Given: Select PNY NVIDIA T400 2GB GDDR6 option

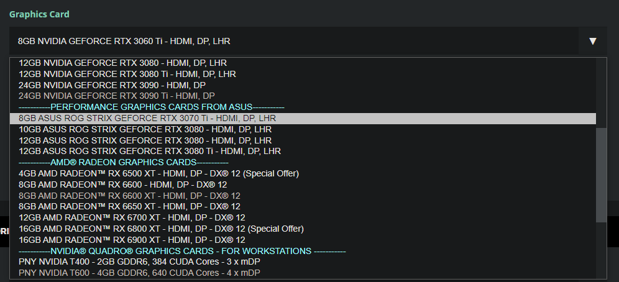Looking at the screenshot, I should [x=303, y=262].
